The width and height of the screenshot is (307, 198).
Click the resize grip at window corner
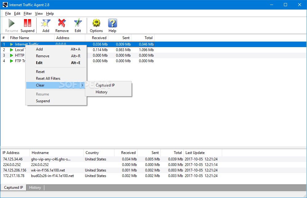pyautogui.click(x=305, y=196)
